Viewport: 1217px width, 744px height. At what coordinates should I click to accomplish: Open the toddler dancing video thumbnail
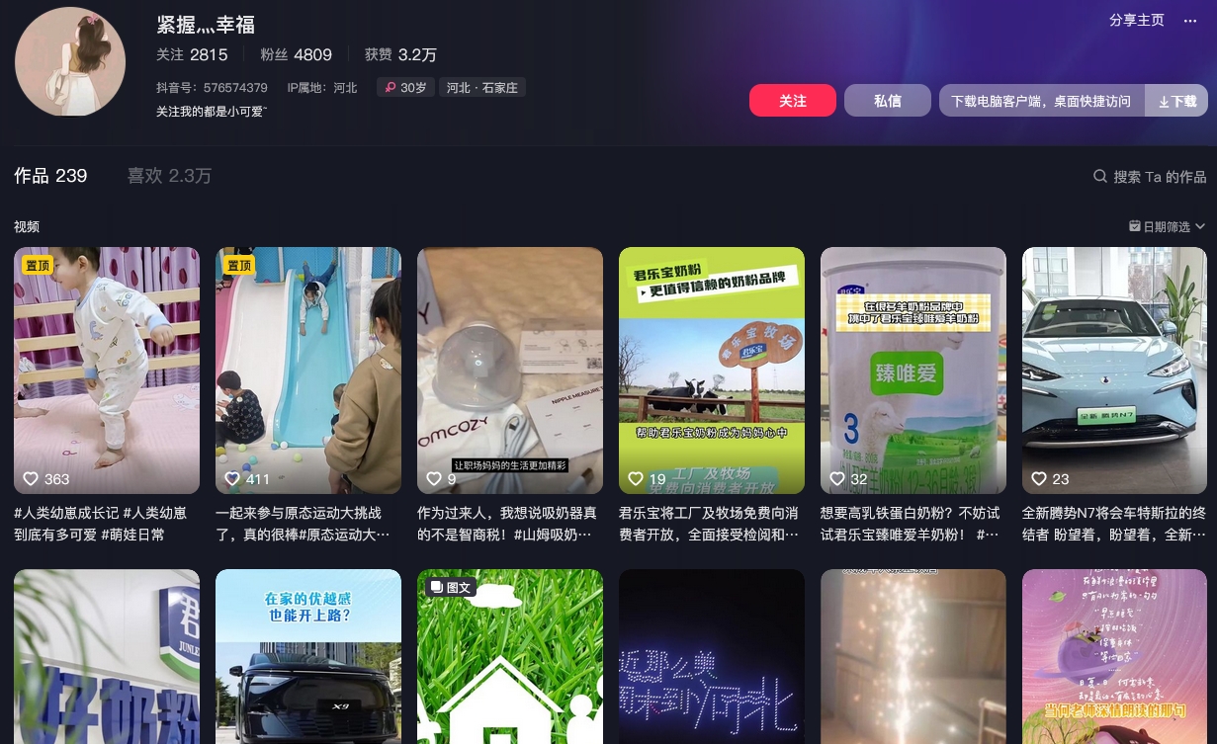107,371
